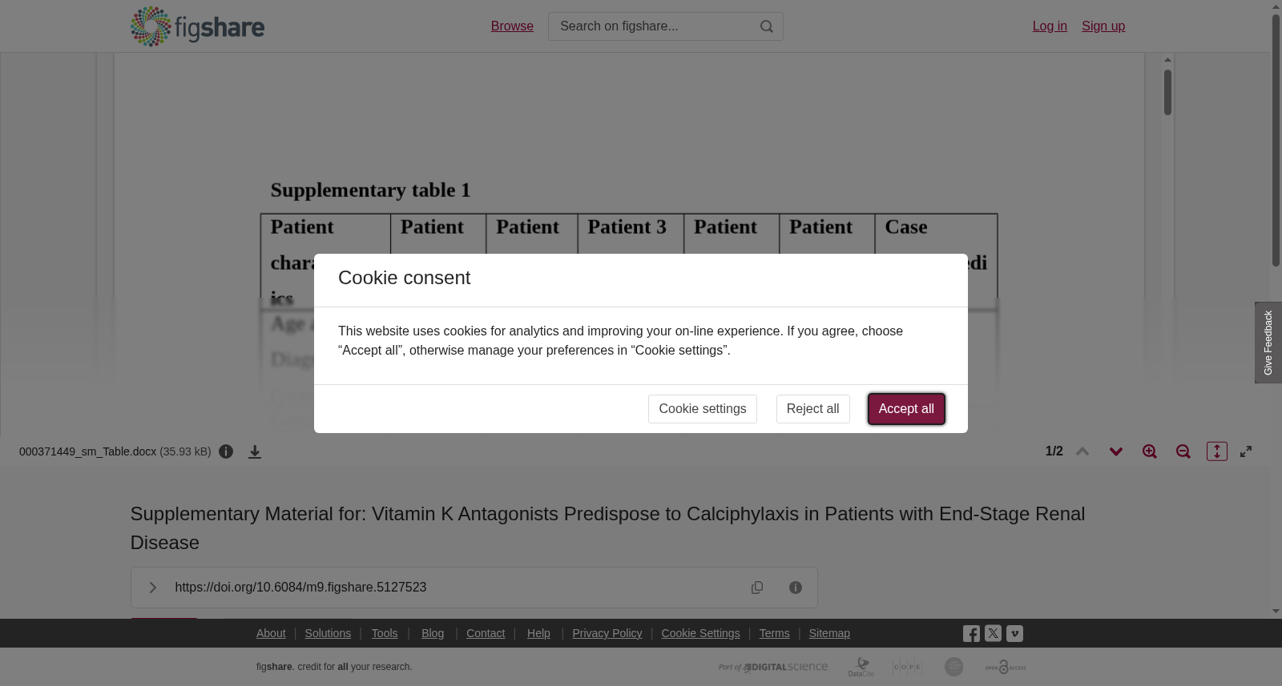This screenshot has width=1282, height=686.
Task: Download the 000371449_sm_Table.docx file
Action: [255, 452]
